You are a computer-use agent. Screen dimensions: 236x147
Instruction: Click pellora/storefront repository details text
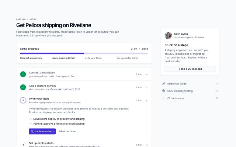point(52,76)
